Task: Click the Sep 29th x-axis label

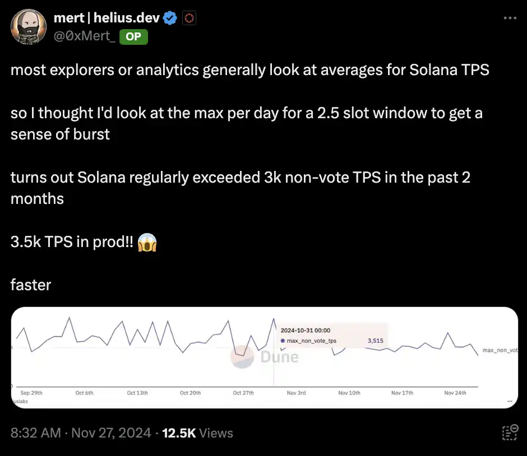Action: point(31,393)
